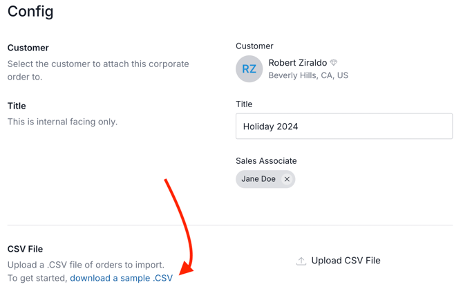Click the Robert Ziraldo customer name

pyautogui.click(x=297, y=63)
